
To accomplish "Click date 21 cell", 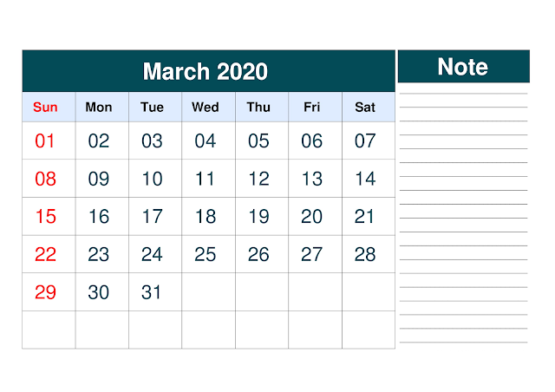I will point(365,217).
